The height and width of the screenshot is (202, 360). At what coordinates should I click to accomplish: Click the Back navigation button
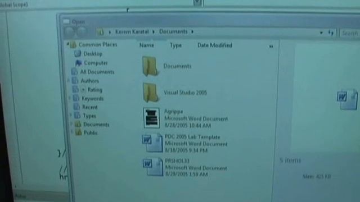69,32
